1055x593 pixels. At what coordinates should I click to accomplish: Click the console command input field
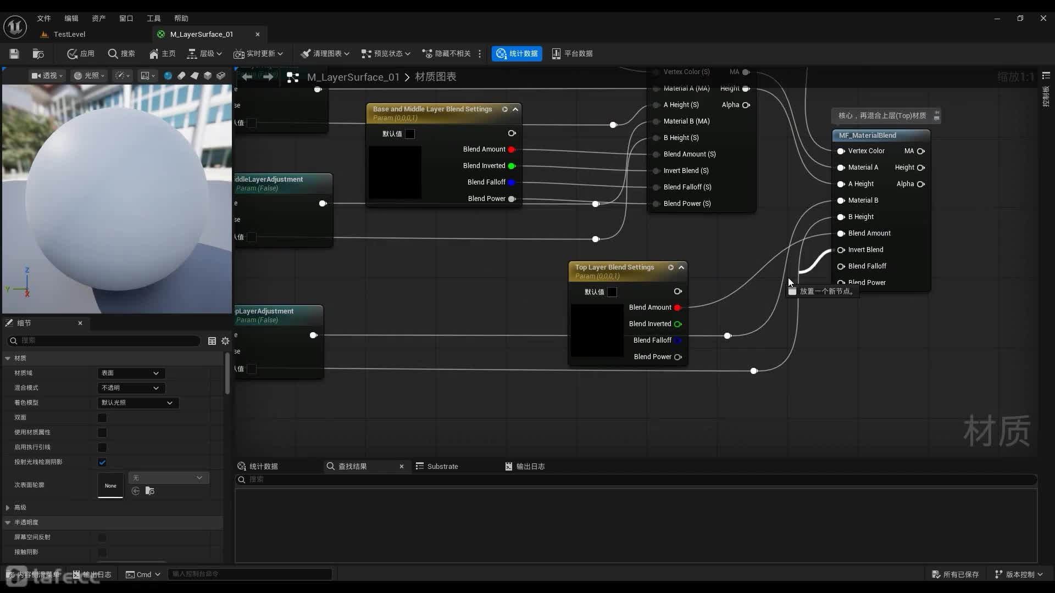(x=250, y=574)
